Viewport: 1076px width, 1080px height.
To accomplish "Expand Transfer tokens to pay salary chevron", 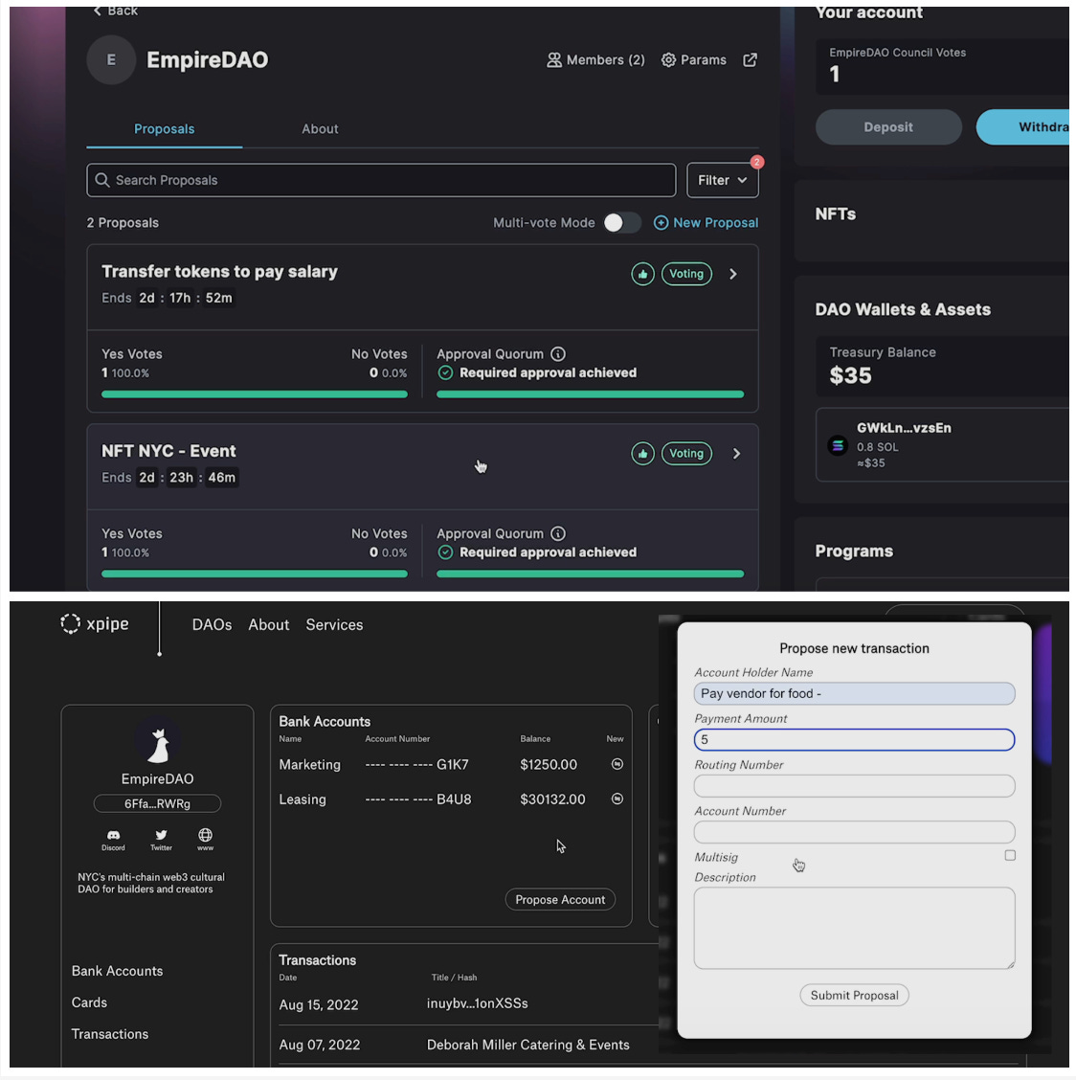I will click(x=733, y=274).
